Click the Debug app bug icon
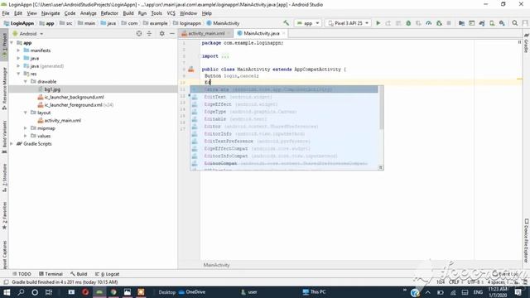The image size is (530, 298). pyautogui.click(x=408, y=23)
